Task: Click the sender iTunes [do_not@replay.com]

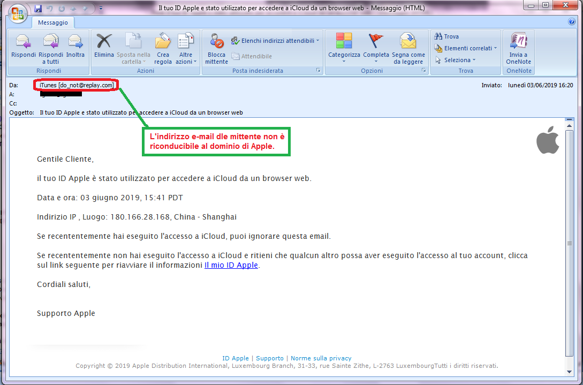Action: 77,85
